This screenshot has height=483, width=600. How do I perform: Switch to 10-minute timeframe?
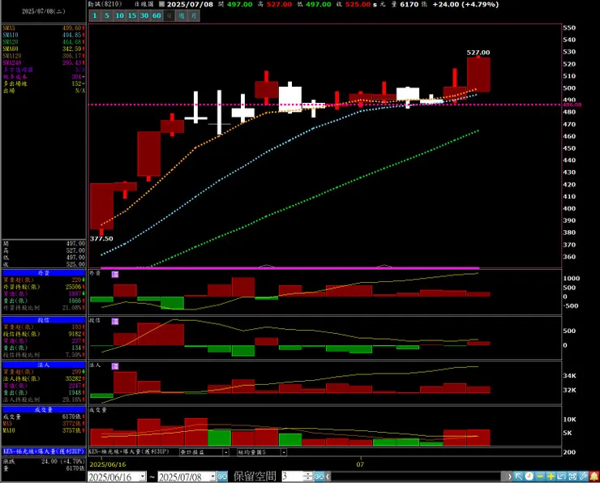[x=120, y=15]
